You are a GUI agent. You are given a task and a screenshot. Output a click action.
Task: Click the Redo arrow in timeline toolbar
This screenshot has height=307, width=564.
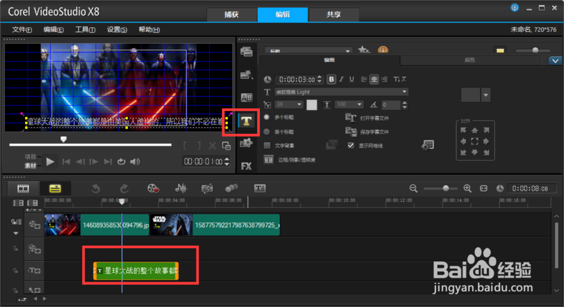[x=124, y=188]
